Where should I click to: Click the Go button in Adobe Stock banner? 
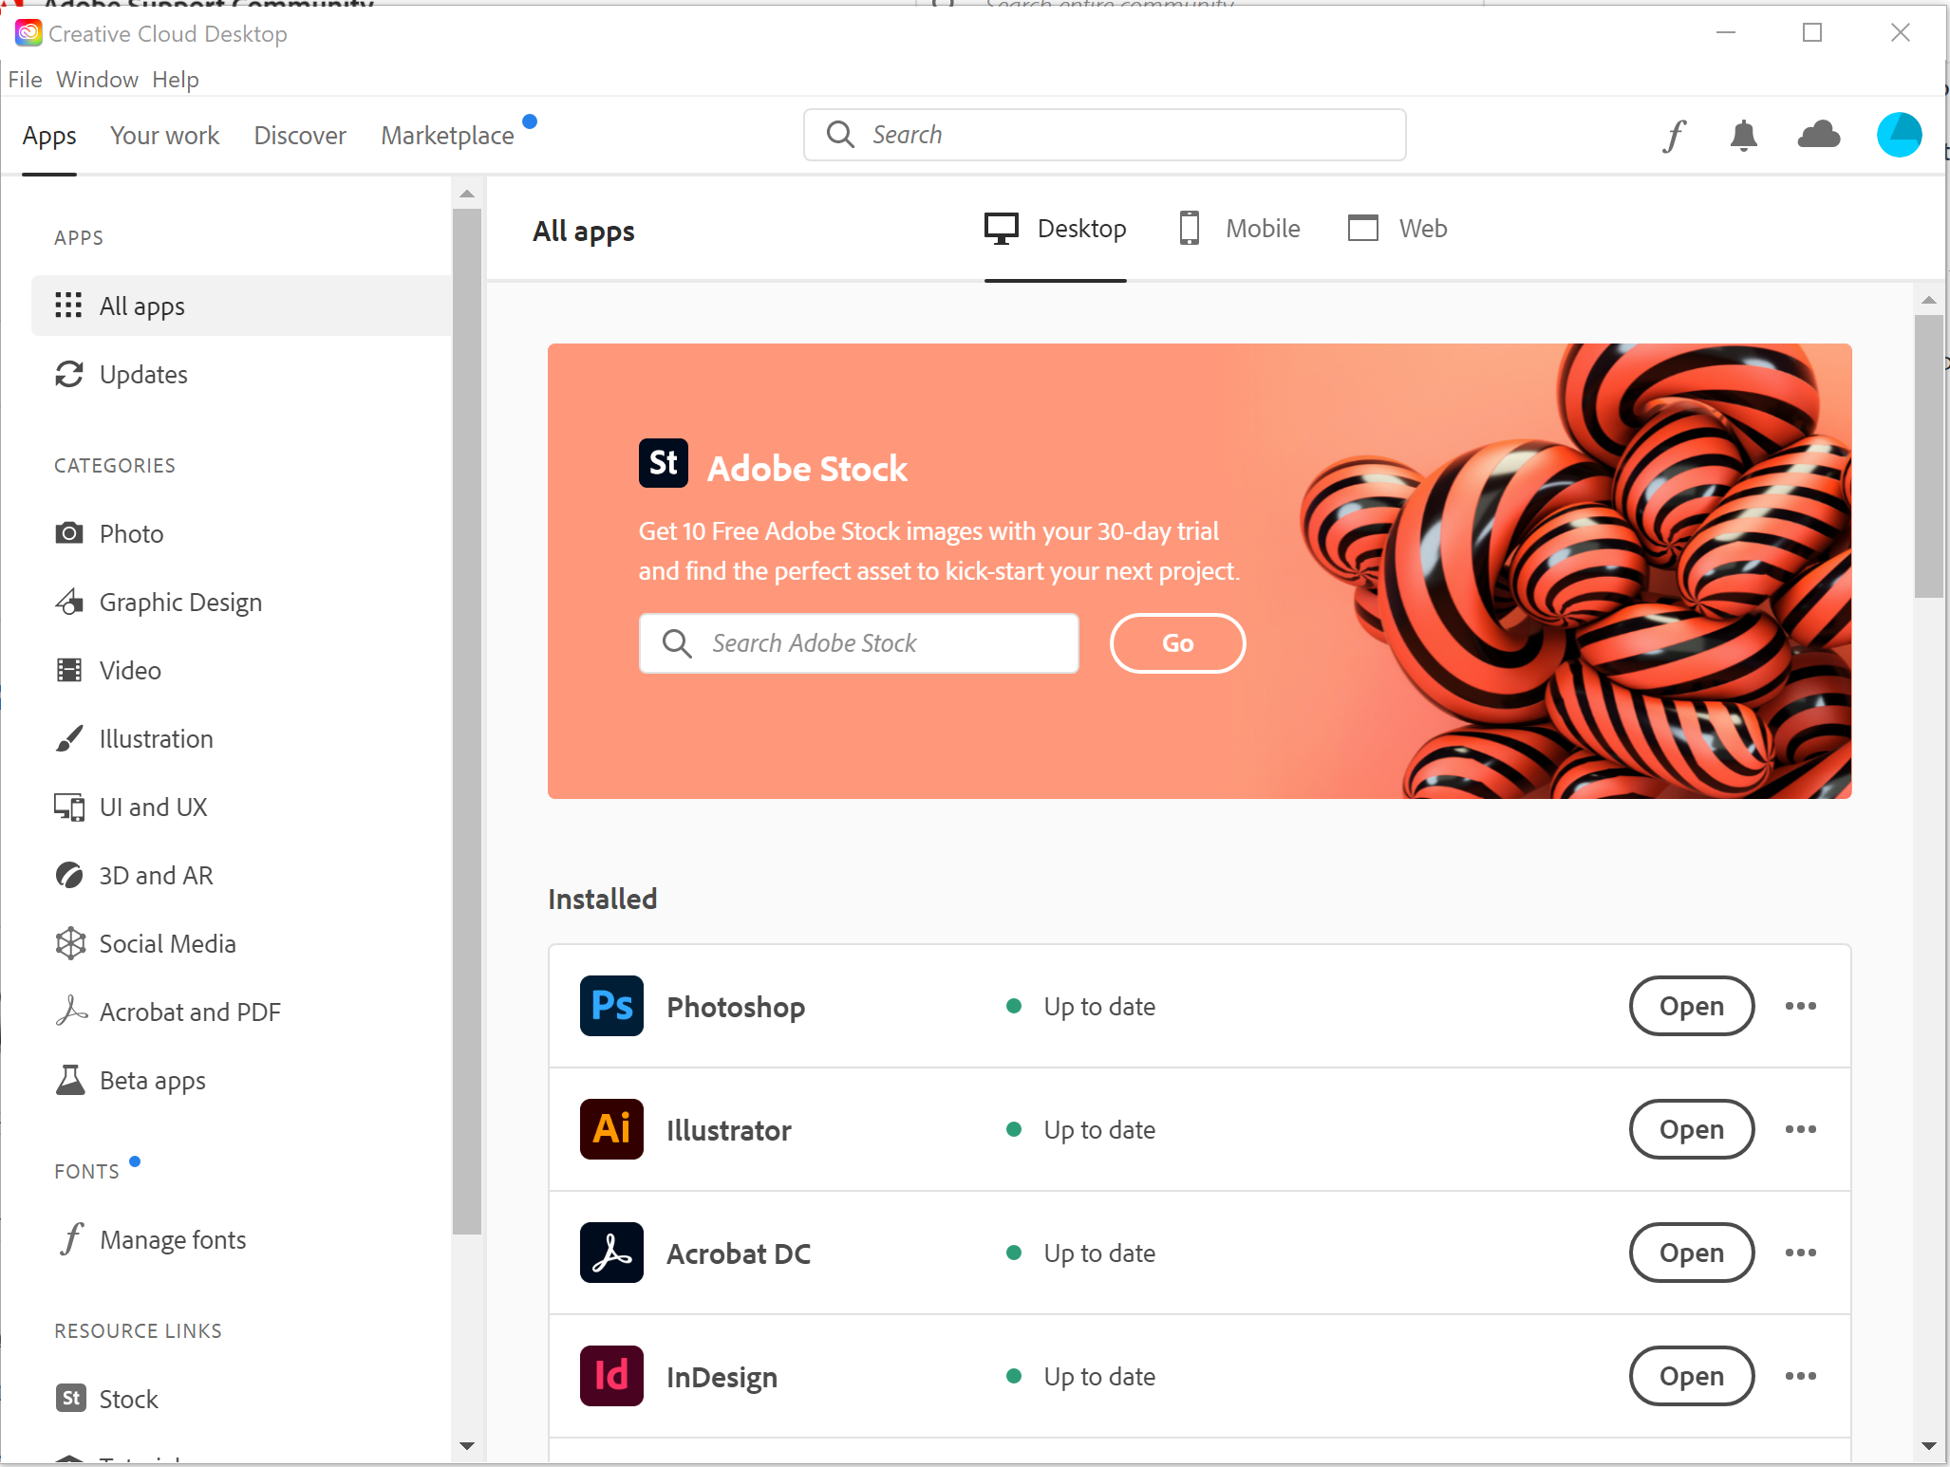click(1177, 642)
